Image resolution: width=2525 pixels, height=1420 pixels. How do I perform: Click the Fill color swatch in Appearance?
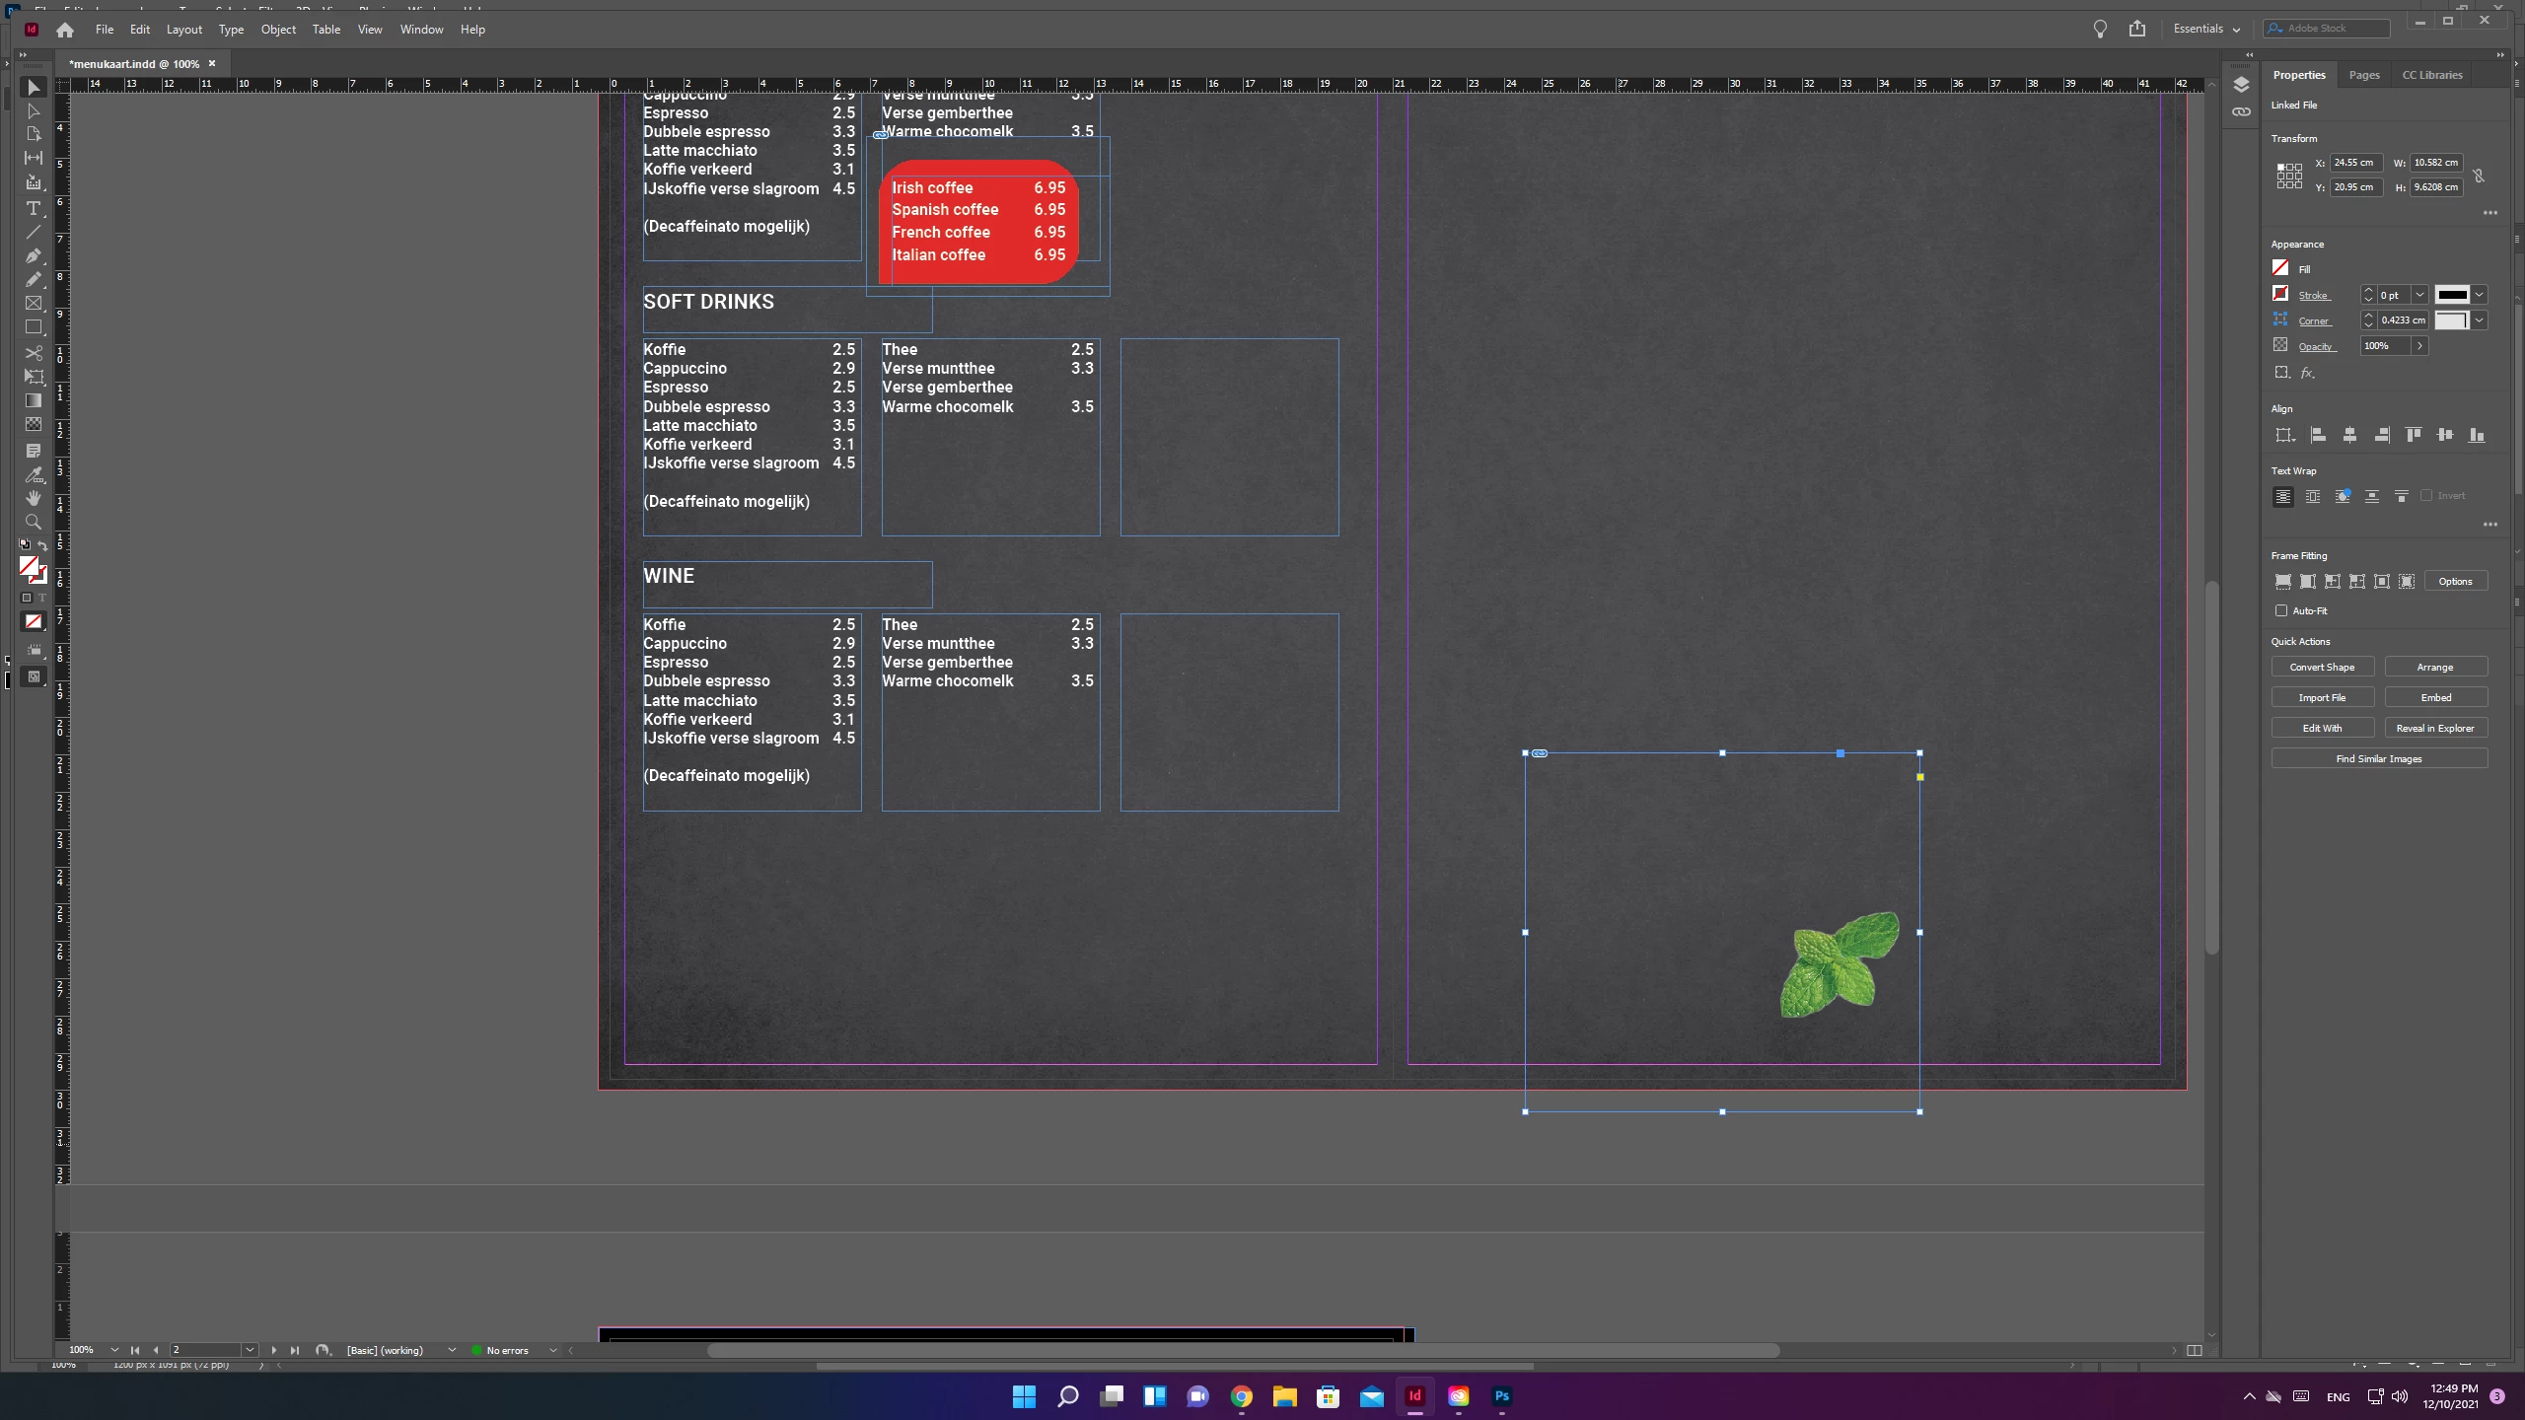(x=2280, y=268)
